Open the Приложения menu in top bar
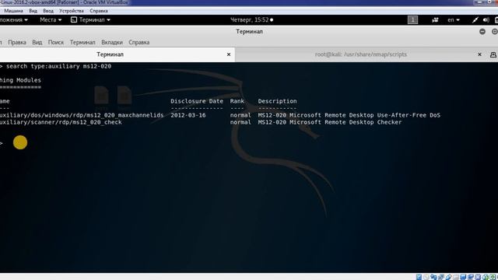 pos(14,20)
